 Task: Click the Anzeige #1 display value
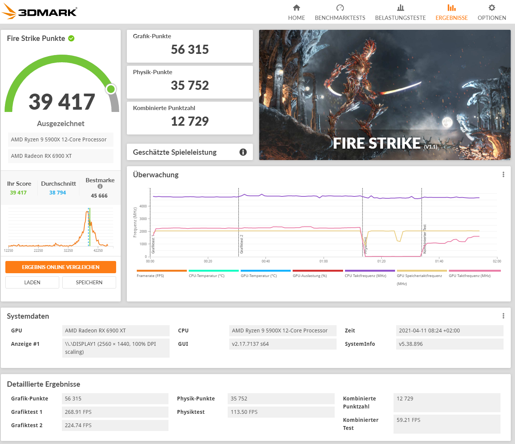click(116, 348)
